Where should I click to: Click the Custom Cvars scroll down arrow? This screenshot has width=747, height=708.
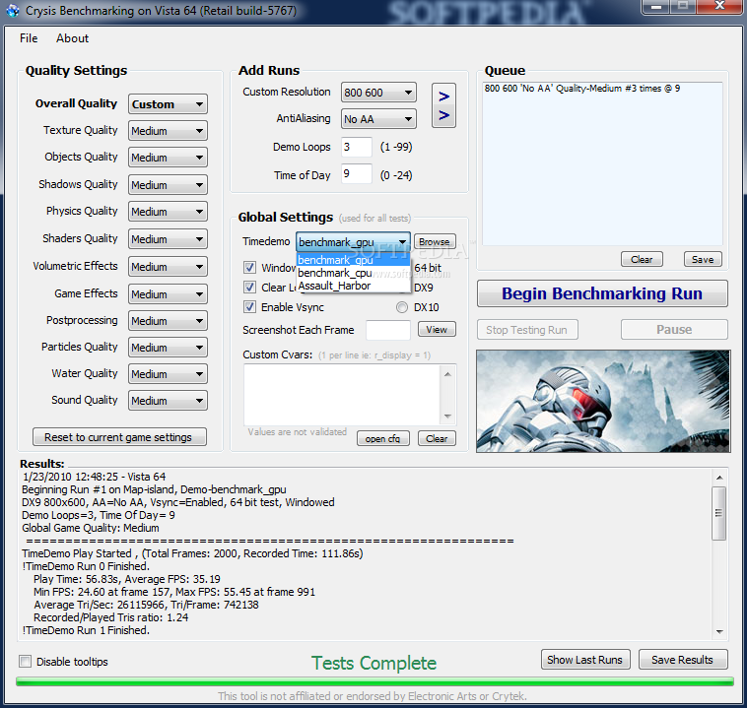447,416
